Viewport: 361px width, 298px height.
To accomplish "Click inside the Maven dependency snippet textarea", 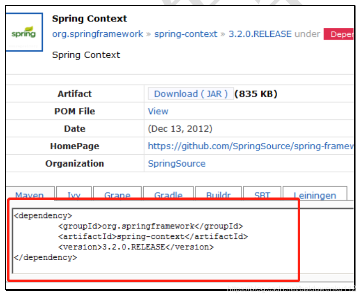I will pos(183,241).
